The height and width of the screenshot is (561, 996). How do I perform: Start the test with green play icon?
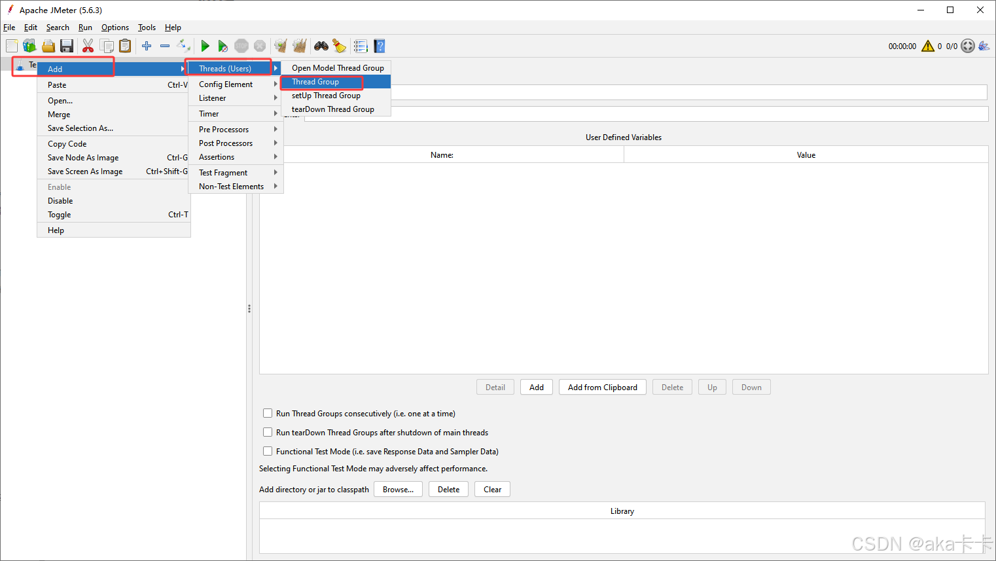[205, 46]
